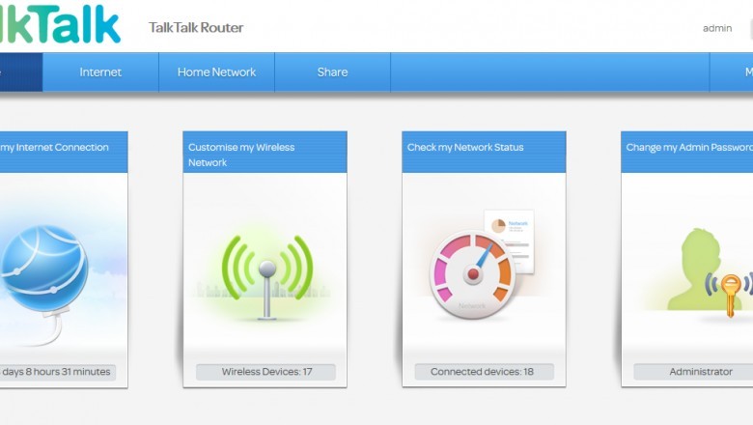
Task: Click the green wireless antenna icon
Action: (267, 275)
